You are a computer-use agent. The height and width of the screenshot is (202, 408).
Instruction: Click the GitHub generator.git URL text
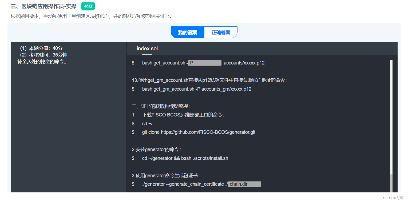tap(208, 132)
